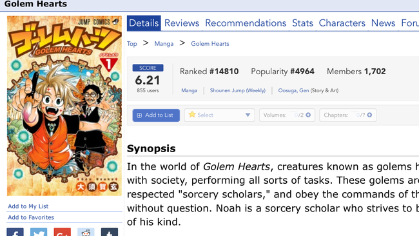The width and height of the screenshot is (419, 236).
Task: Open the News tab
Action: pyautogui.click(x=383, y=23)
